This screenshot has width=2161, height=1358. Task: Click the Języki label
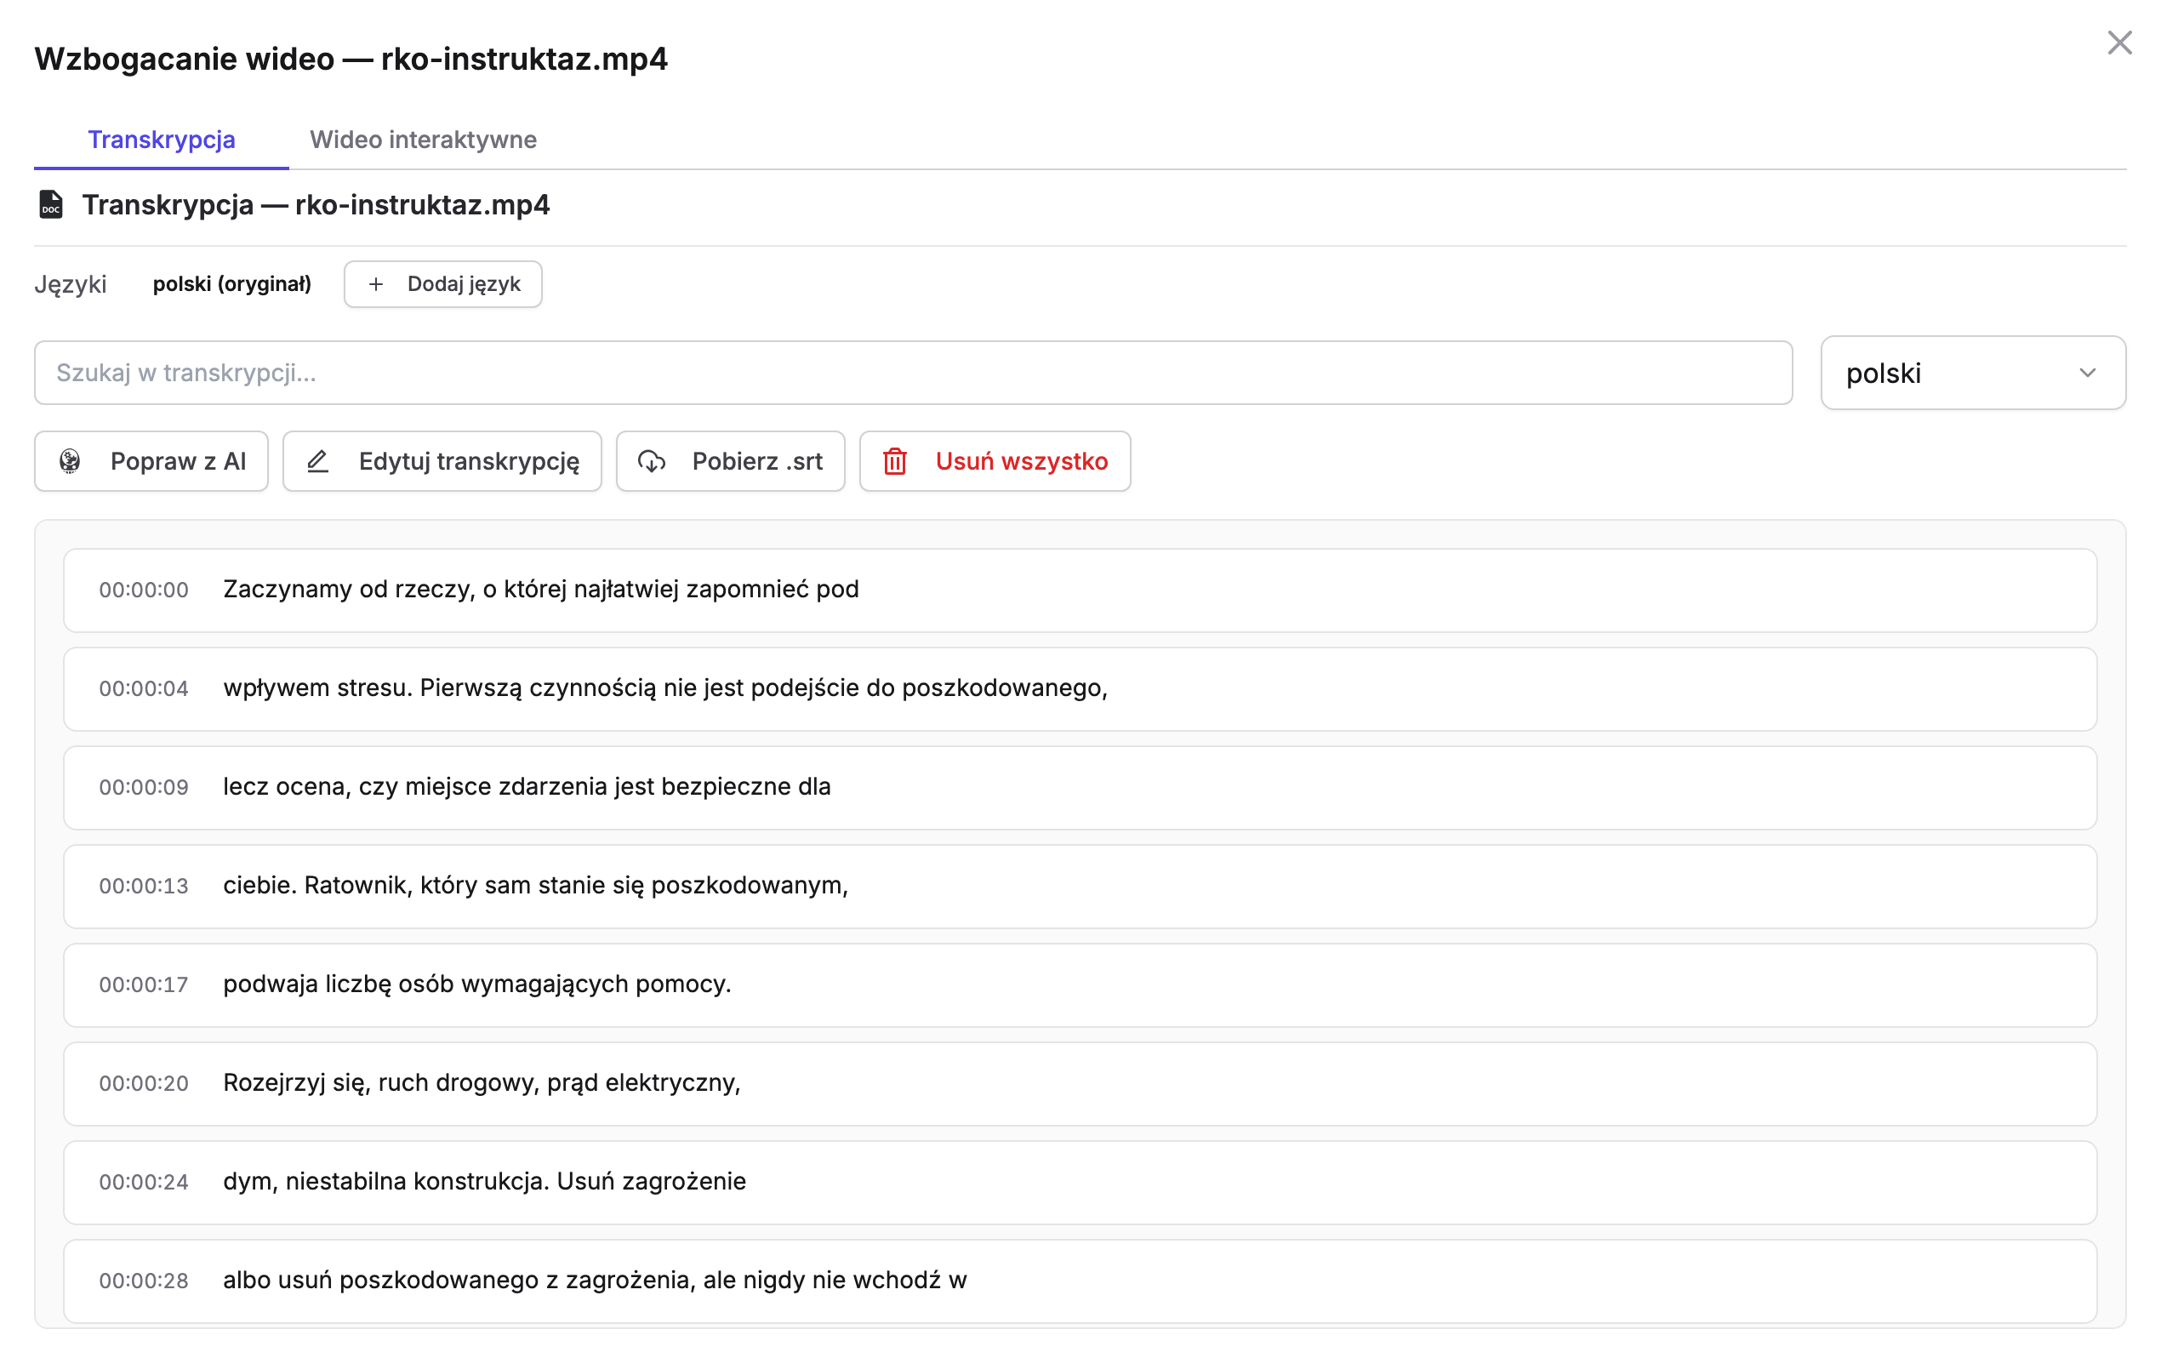tap(70, 284)
